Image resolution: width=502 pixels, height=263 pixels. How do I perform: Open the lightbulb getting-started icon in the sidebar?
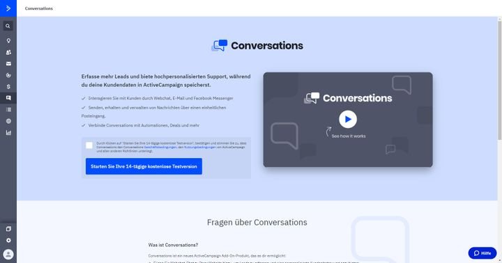[8, 40]
